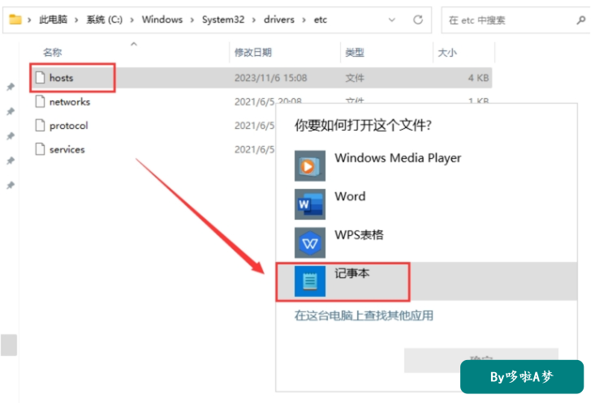Click the 确定 confirm button

481,360
